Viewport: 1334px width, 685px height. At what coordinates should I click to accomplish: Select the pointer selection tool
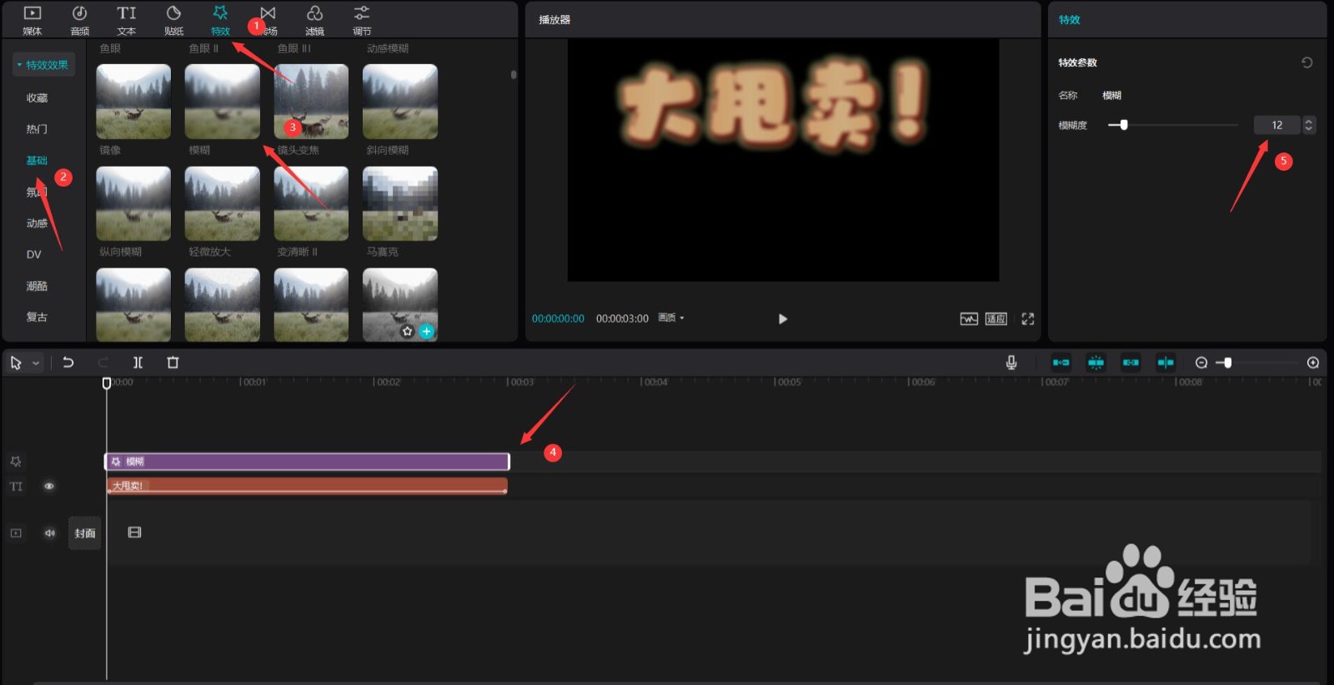tap(16, 362)
